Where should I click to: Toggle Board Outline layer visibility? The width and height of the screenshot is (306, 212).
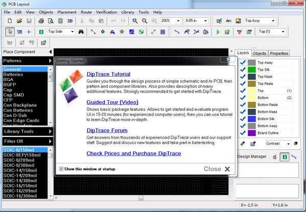[243, 133]
